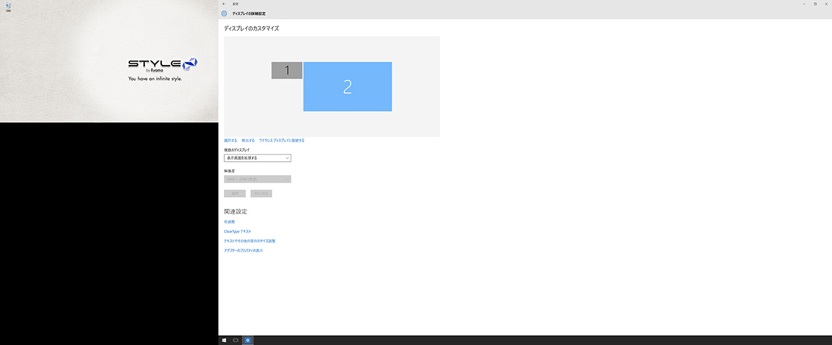
Task: Open the 色調整 link
Action: tap(229, 222)
